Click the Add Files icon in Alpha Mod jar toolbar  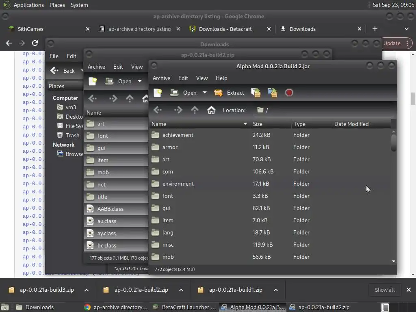pos(256,93)
